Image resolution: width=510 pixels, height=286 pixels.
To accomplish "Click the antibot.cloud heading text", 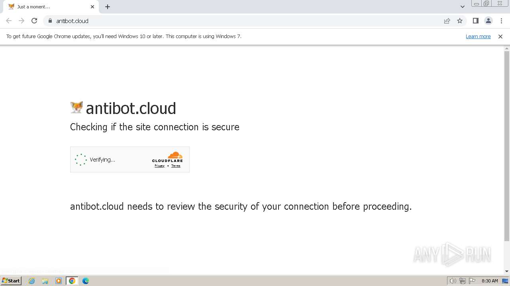I will 131,108.
